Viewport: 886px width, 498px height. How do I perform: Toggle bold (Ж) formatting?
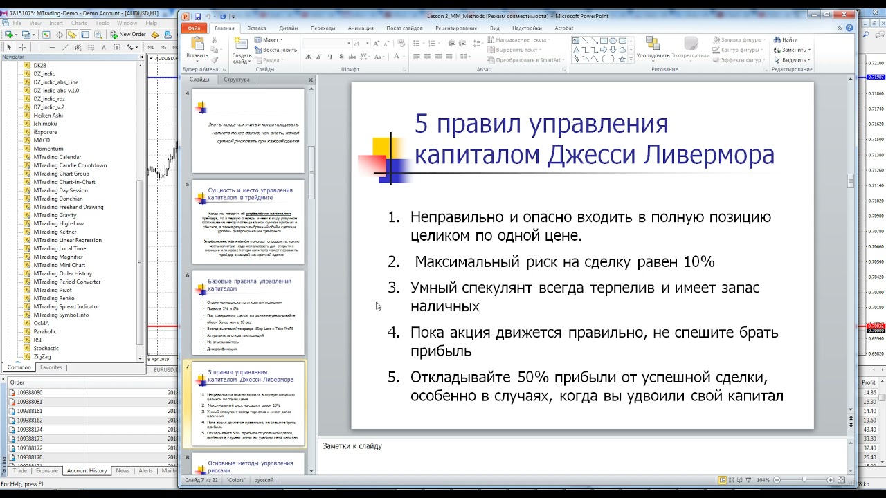pos(309,57)
